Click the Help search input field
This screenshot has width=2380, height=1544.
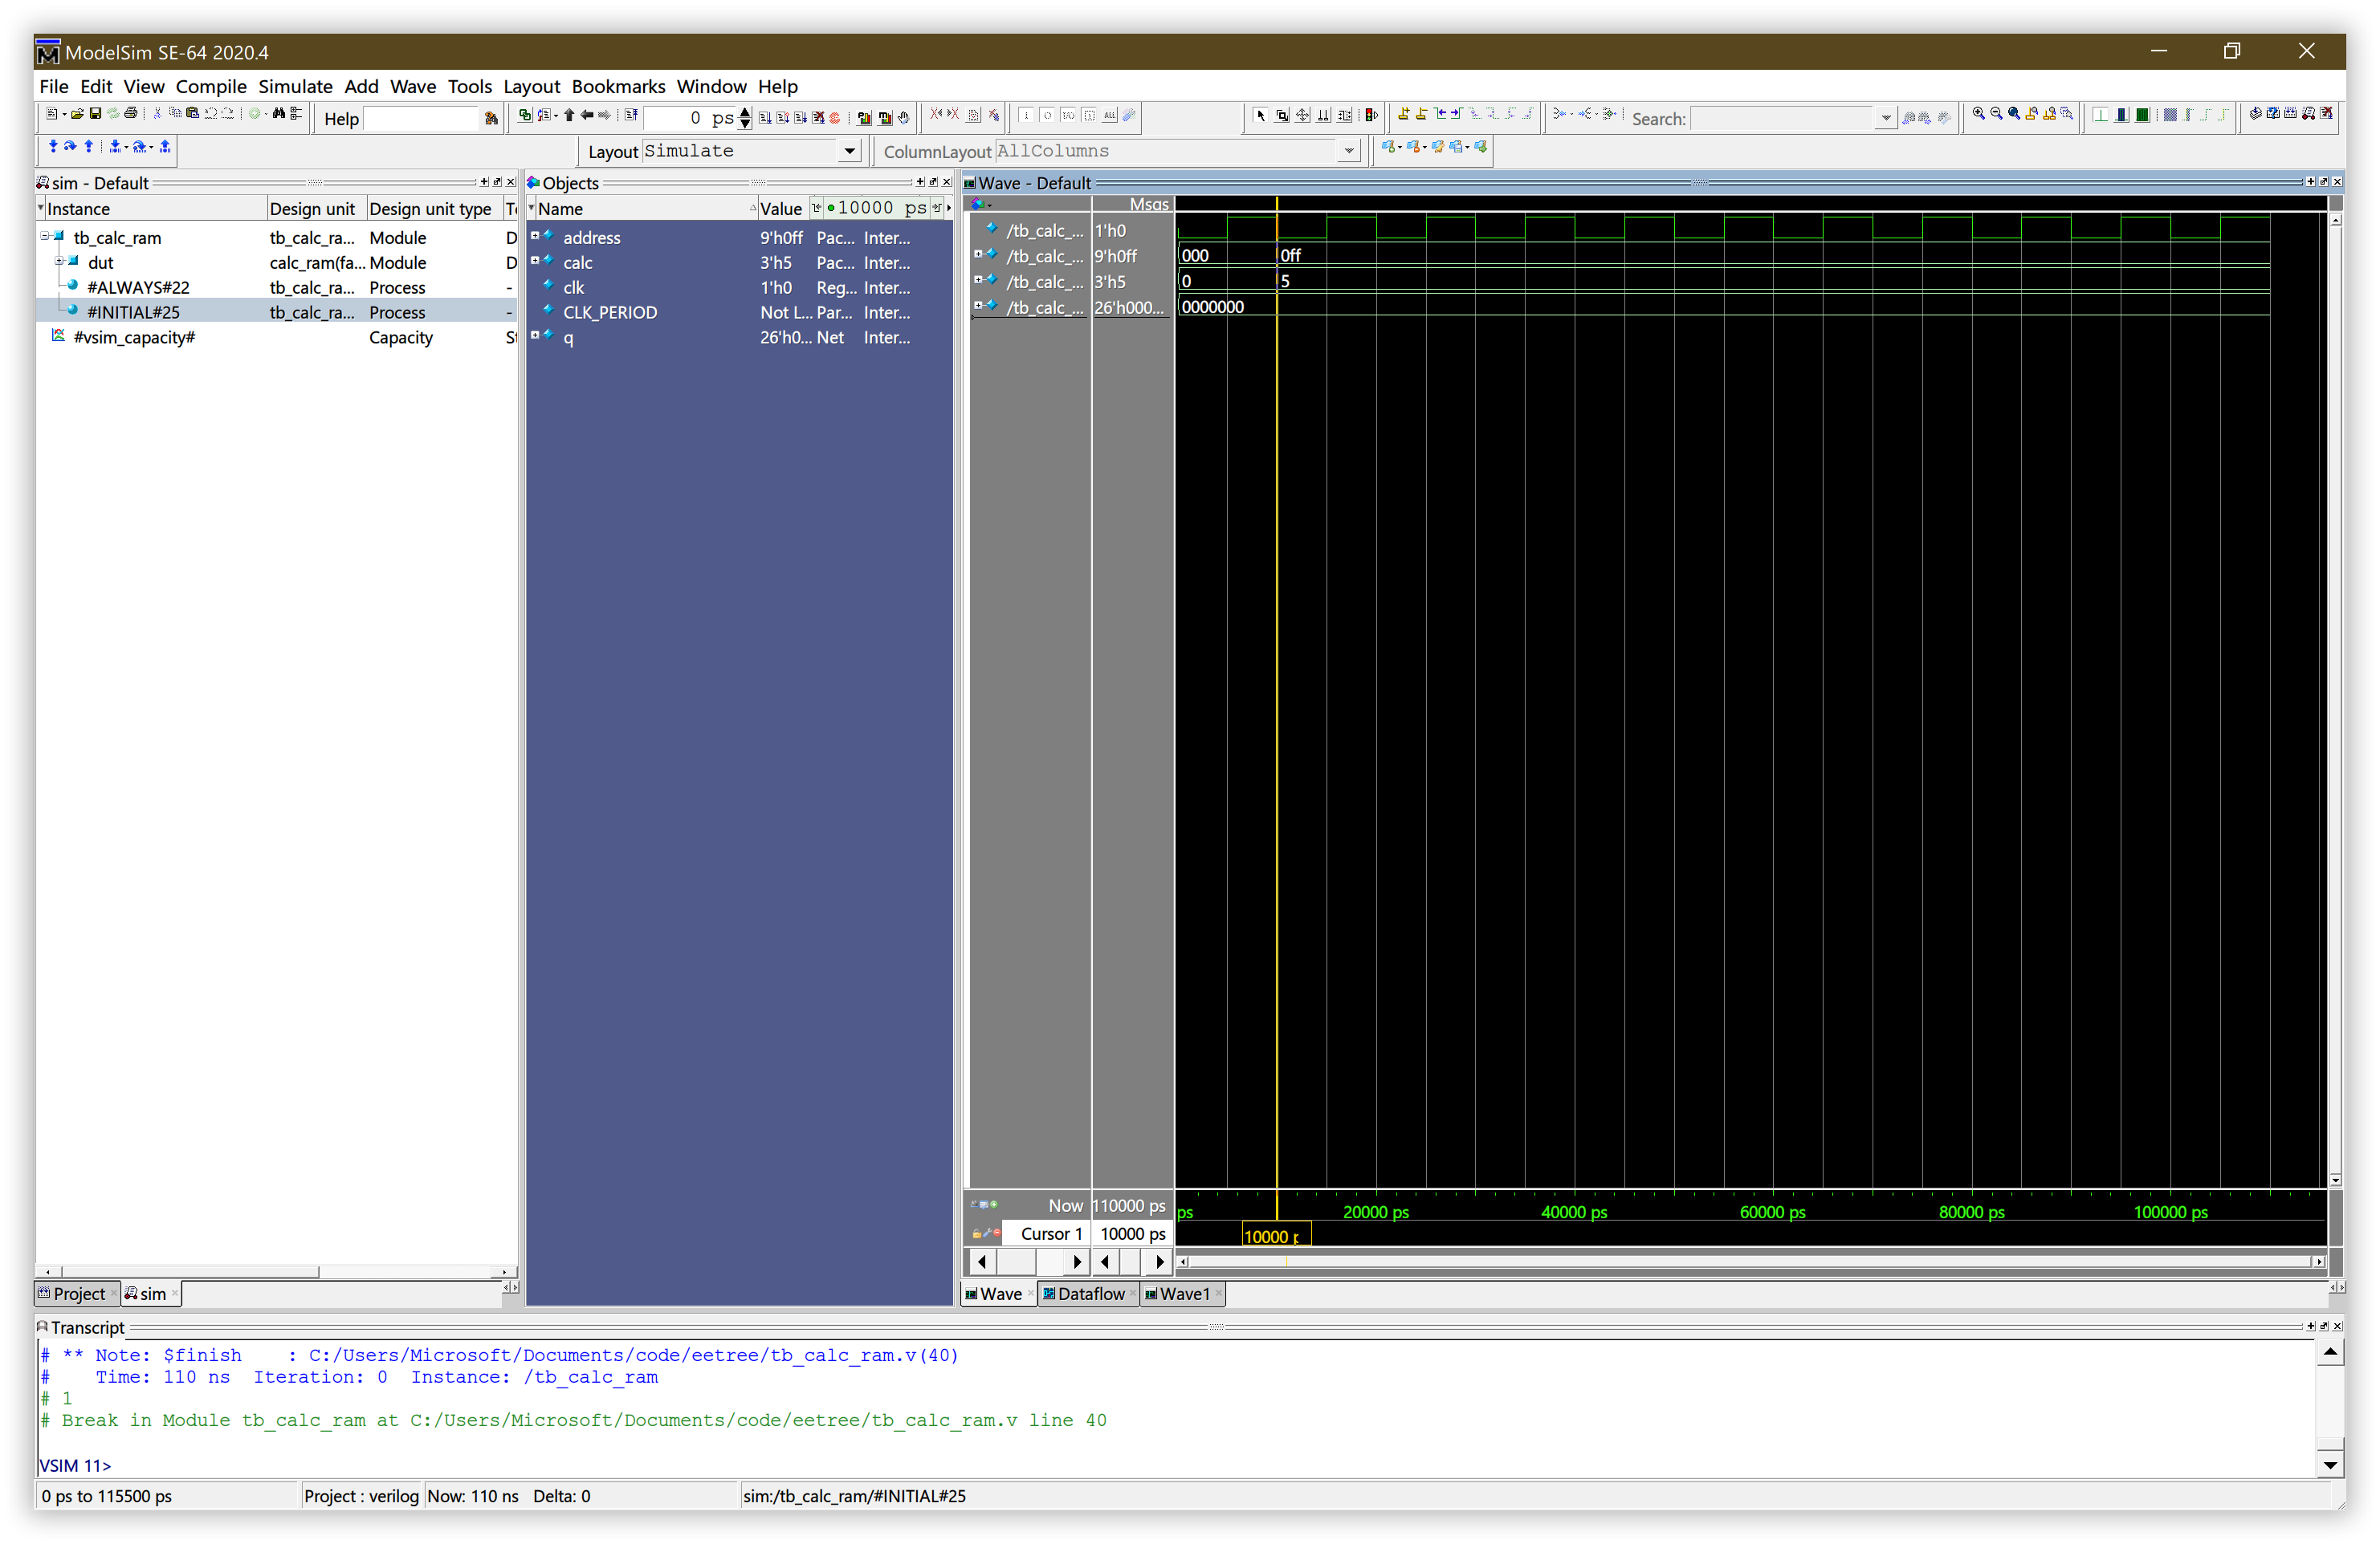(421, 119)
